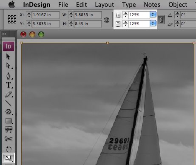Screen dimensions: 196x165
Task: Select the Button tool
Action: click(9, 130)
